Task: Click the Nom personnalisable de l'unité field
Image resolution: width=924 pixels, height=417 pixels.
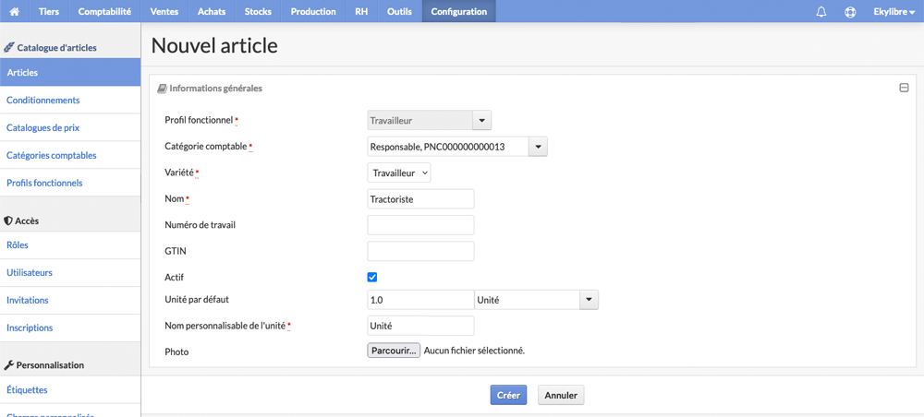Action: [420, 326]
